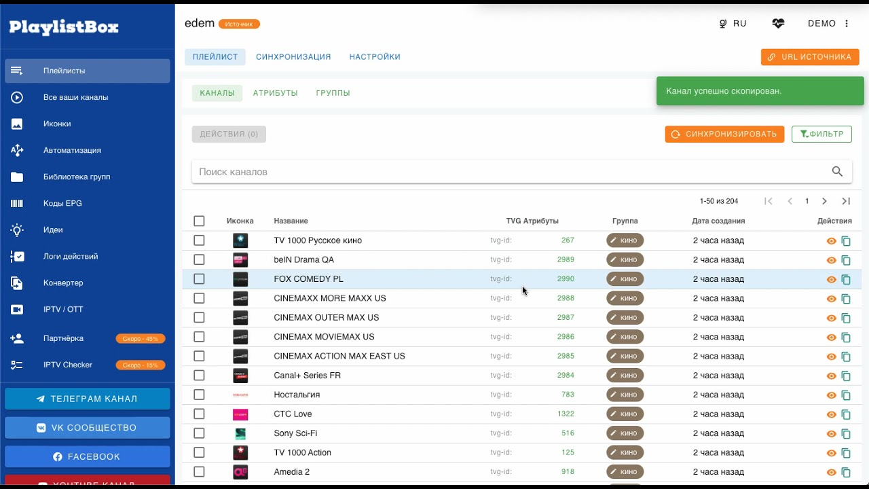Image resolution: width=869 pixels, height=489 pixels.
Task: Open Идеи lightbulb item
Action: (x=88, y=230)
